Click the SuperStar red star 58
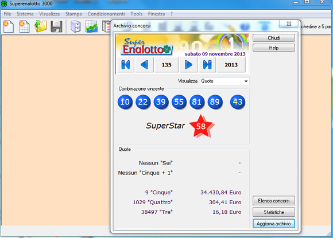 (x=201, y=126)
